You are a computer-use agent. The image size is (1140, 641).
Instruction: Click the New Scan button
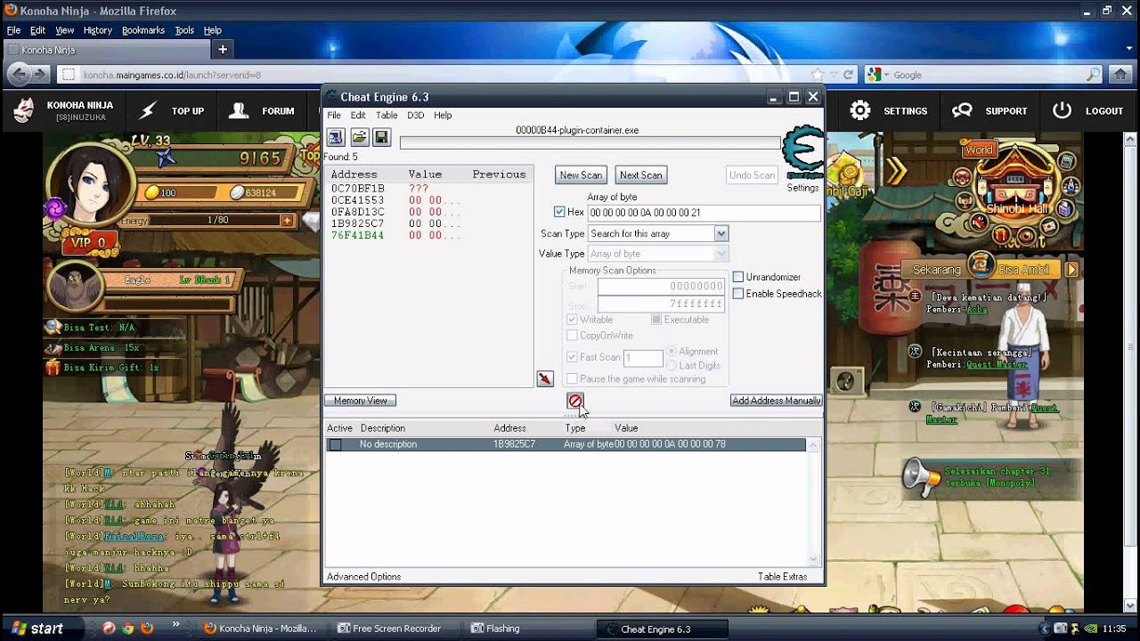click(x=581, y=175)
